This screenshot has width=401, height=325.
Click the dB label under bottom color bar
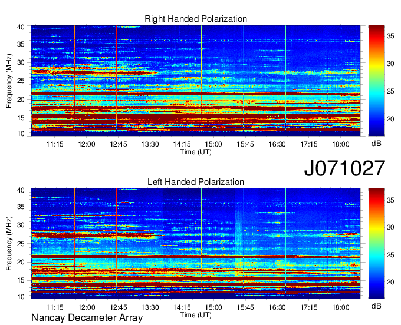click(x=376, y=306)
